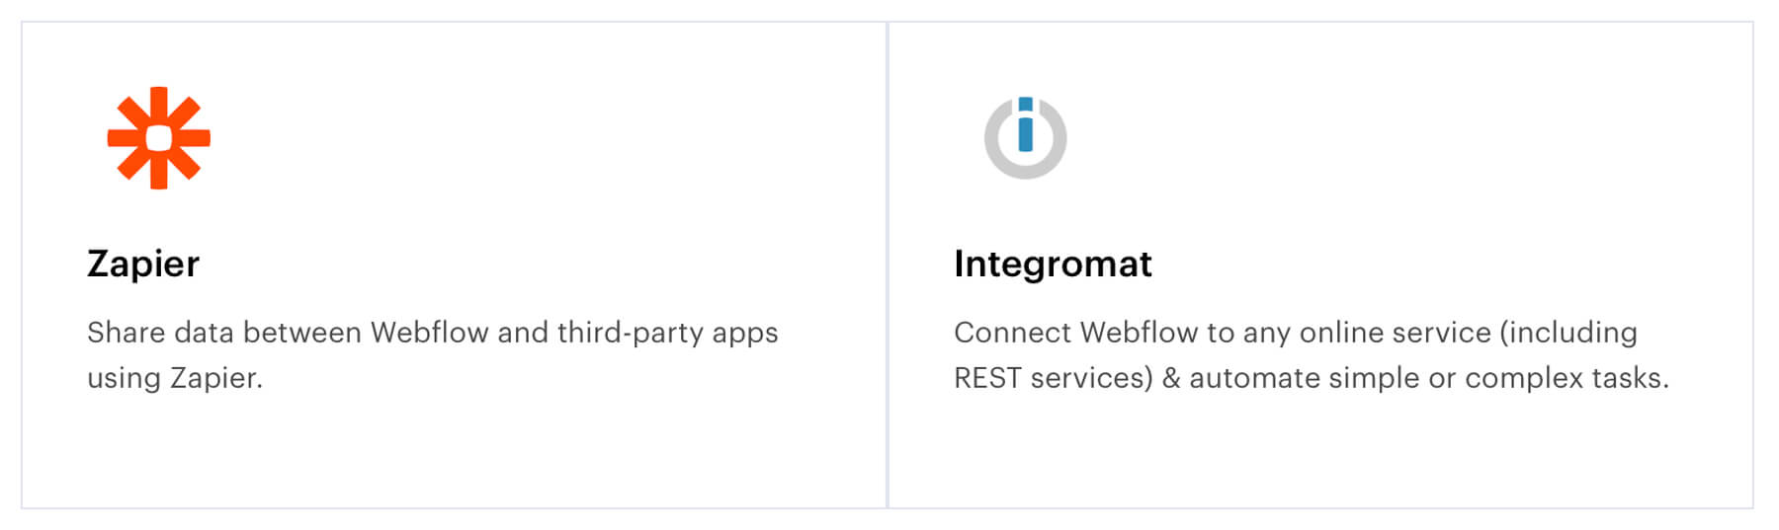Select the Integromat integration card

coord(1320,265)
